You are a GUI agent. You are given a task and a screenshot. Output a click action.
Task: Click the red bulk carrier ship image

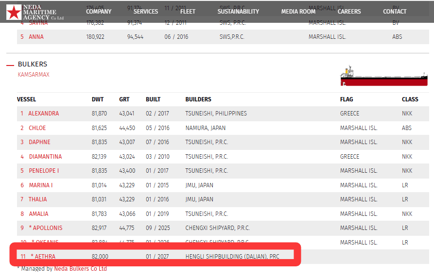point(384,77)
